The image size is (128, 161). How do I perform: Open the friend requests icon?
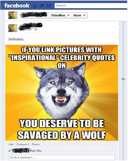tap(35, 6)
